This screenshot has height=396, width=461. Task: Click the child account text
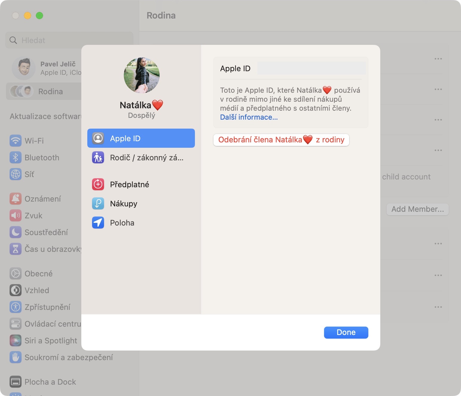[406, 177]
